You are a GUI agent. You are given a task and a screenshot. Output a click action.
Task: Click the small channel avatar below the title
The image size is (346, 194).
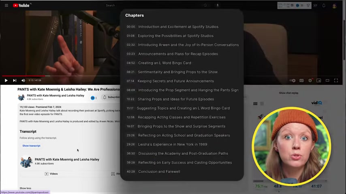click(21, 97)
